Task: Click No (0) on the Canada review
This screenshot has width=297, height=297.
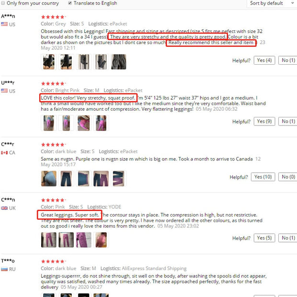Action: pyautogui.click(x=288, y=177)
